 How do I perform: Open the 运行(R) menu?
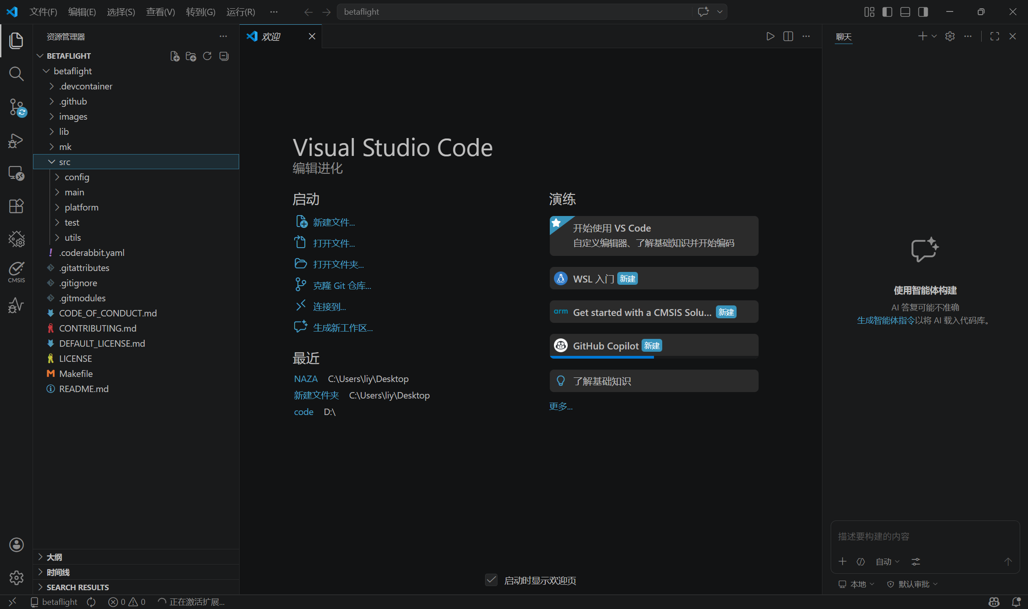point(241,12)
